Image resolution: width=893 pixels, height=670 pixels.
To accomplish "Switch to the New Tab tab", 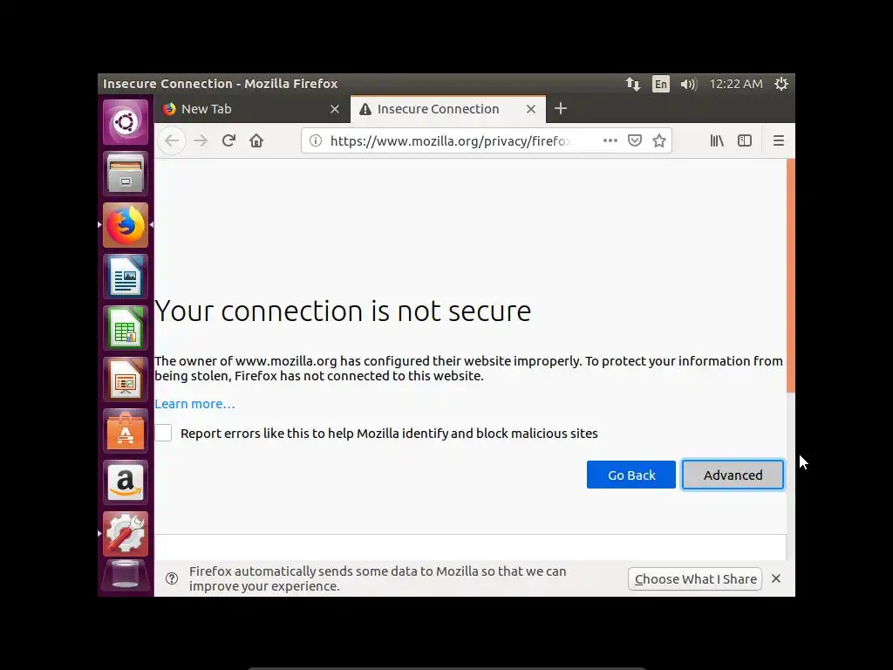I will [253, 109].
